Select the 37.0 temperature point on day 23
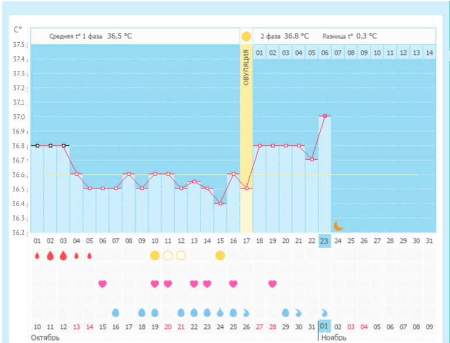 coord(325,116)
